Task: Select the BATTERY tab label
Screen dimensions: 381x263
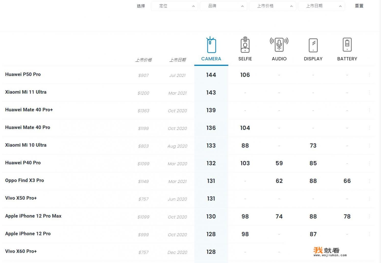Action: [347, 59]
